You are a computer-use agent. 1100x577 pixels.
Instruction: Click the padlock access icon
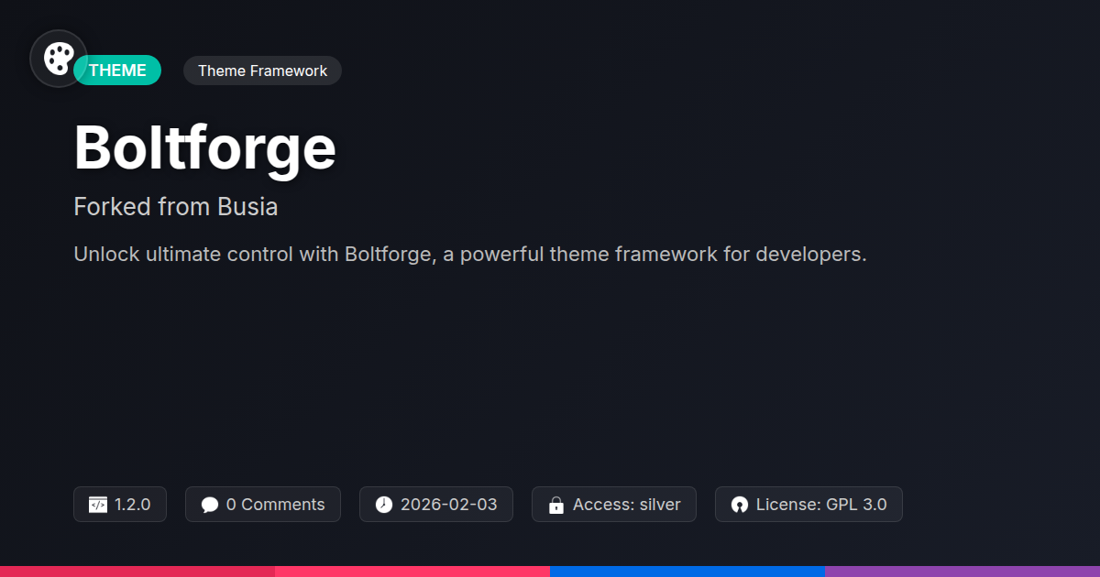(x=555, y=505)
